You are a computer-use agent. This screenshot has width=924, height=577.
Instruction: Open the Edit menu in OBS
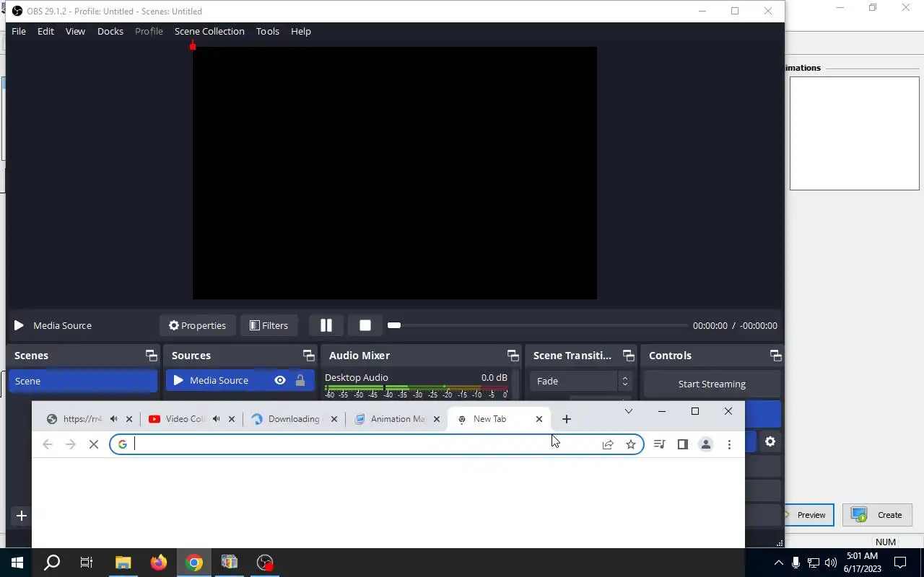pos(45,31)
